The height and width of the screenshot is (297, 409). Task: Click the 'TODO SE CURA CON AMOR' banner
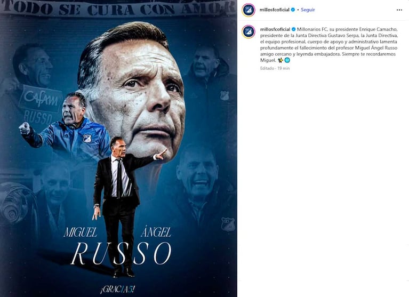point(118,7)
